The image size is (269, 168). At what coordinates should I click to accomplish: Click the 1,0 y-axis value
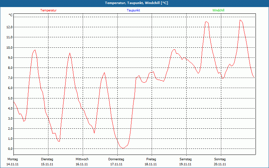click(10, 139)
